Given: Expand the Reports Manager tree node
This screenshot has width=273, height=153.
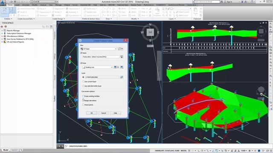Looking at the screenshot, I should [2, 30].
